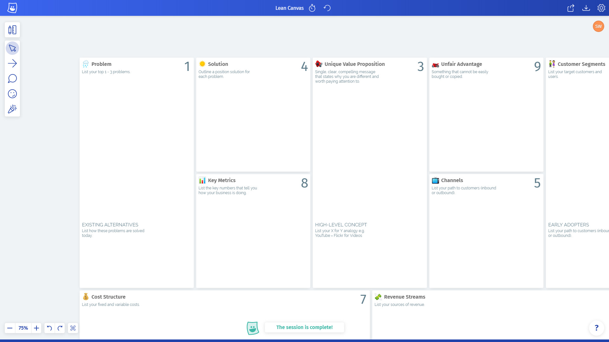The width and height of the screenshot is (609, 342).
Task: Click the mascot icon beside session message
Action: [x=253, y=328]
